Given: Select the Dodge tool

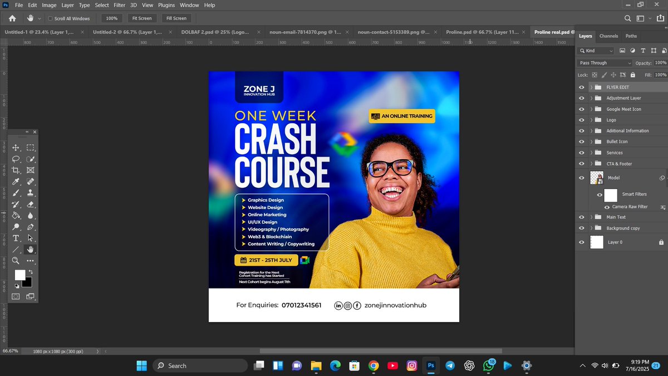Looking at the screenshot, I should (x=16, y=227).
